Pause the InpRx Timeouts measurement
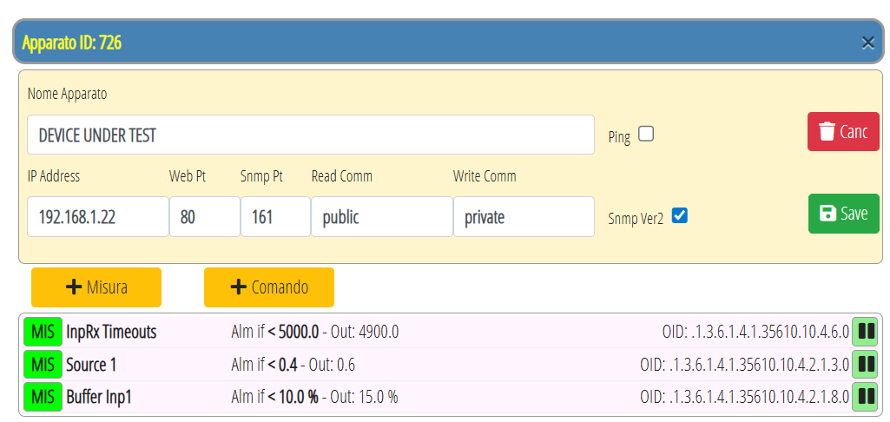Screen dimensions: 890x422 pyautogui.click(x=865, y=332)
